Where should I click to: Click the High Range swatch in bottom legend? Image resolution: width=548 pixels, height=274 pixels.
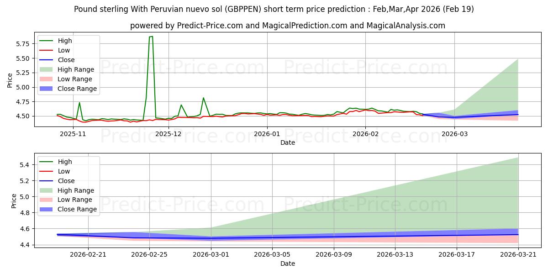coord(47,190)
